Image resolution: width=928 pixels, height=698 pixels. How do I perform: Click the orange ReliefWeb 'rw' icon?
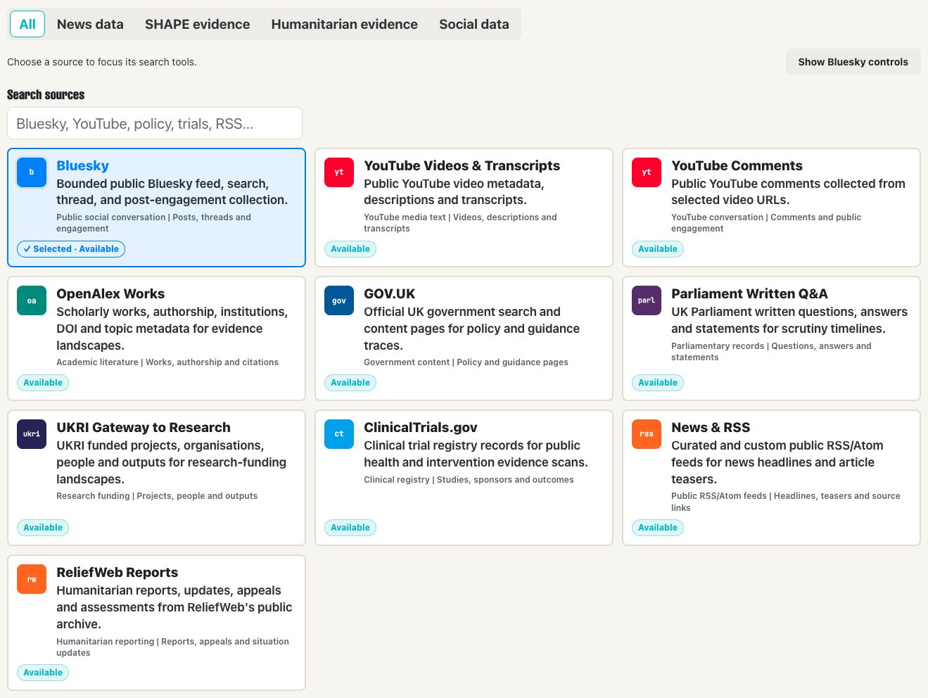pyautogui.click(x=32, y=579)
